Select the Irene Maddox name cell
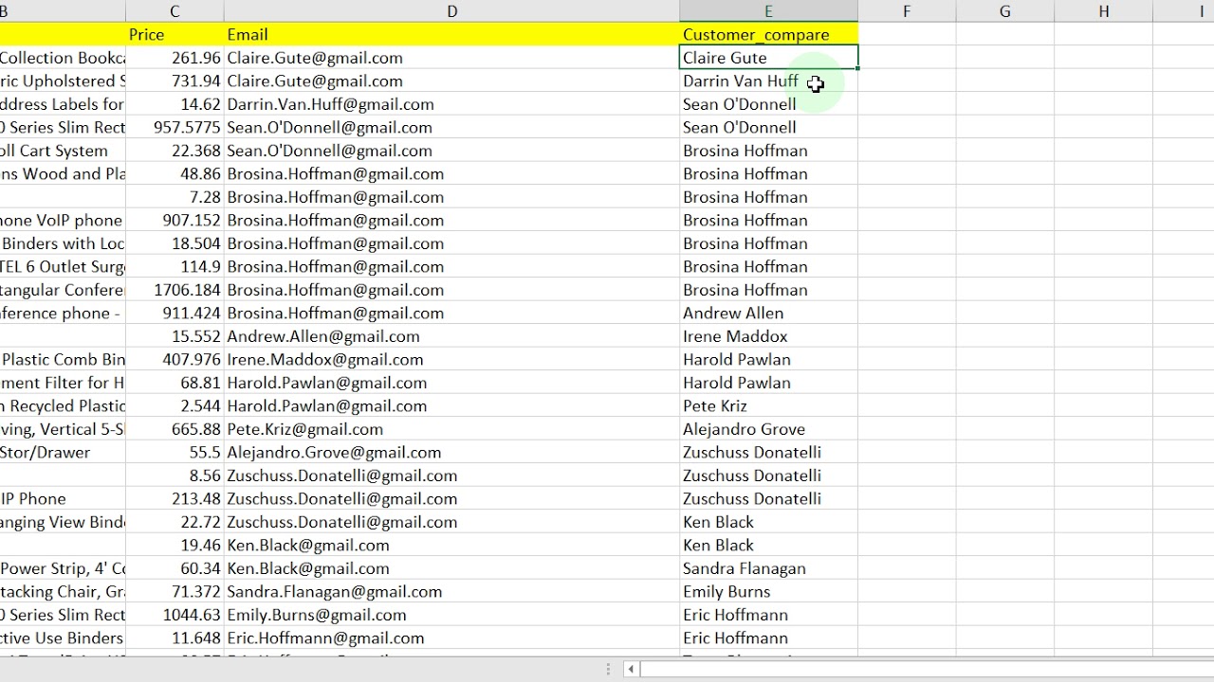1214x682 pixels. point(768,336)
